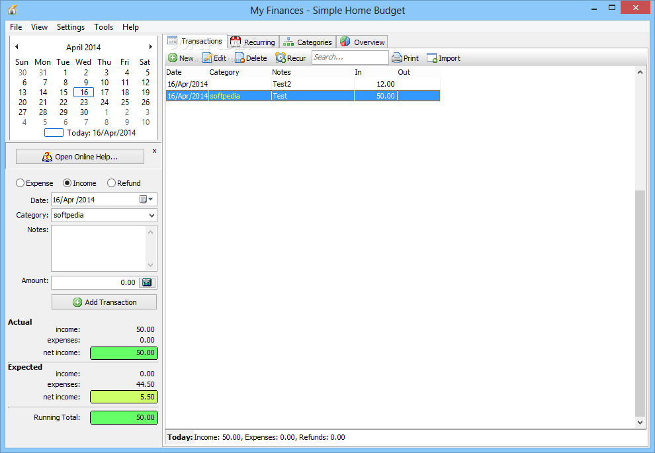Viewport: 655px width, 453px height.
Task: Switch to the Recurring tab
Action: [253, 42]
